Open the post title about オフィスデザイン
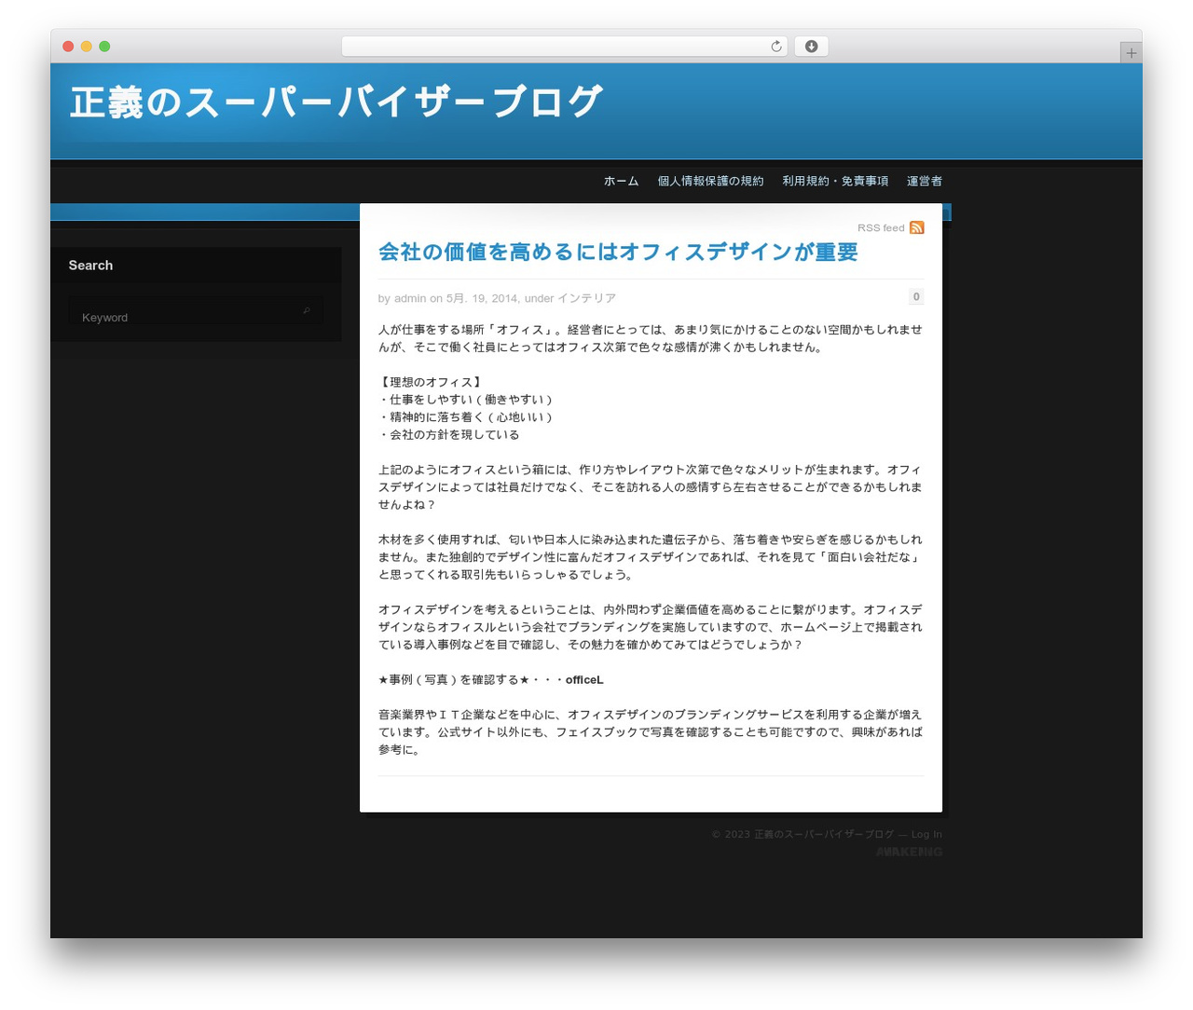1193x1010 pixels. (x=618, y=252)
